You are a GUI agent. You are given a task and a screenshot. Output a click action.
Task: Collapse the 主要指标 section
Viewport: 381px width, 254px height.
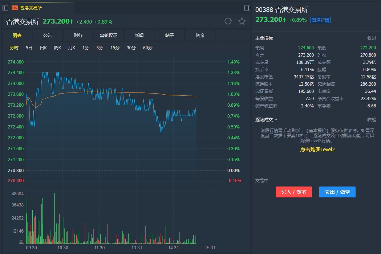(x=371, y=38)
